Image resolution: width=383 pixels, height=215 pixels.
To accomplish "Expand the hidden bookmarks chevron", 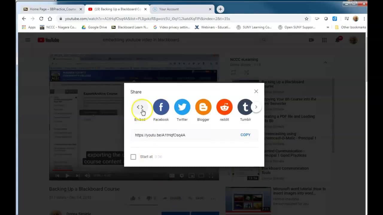I will (328, 27).
